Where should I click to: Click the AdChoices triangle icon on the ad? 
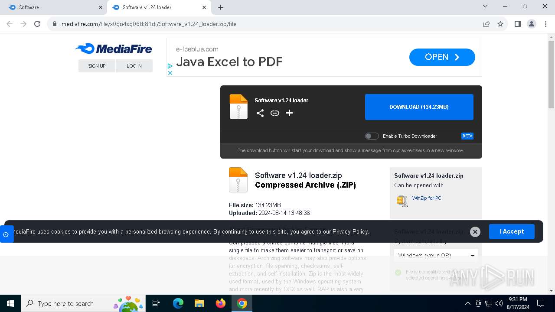point(170,66)
